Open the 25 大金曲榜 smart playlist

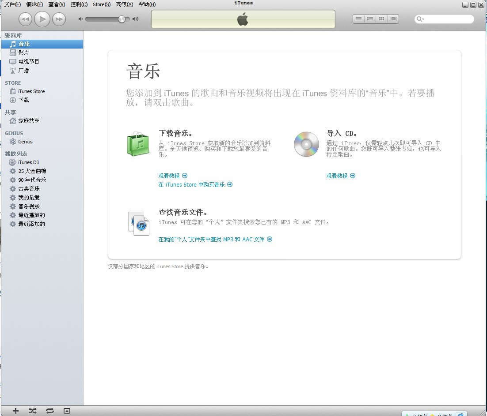(42, 171)
